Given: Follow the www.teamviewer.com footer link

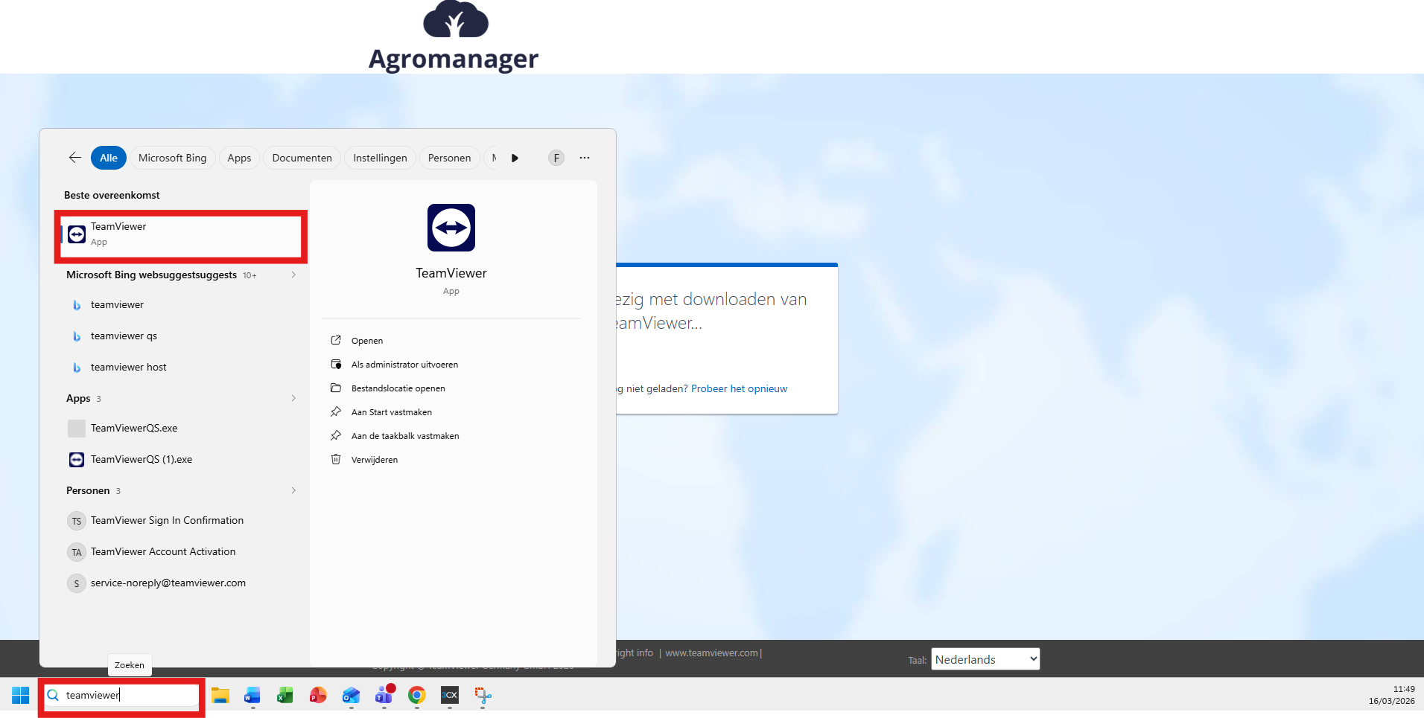Looking at the screenshot, I should point(711,653).
